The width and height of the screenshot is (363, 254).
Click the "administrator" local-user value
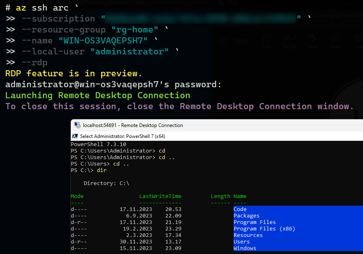pos(129,52)
